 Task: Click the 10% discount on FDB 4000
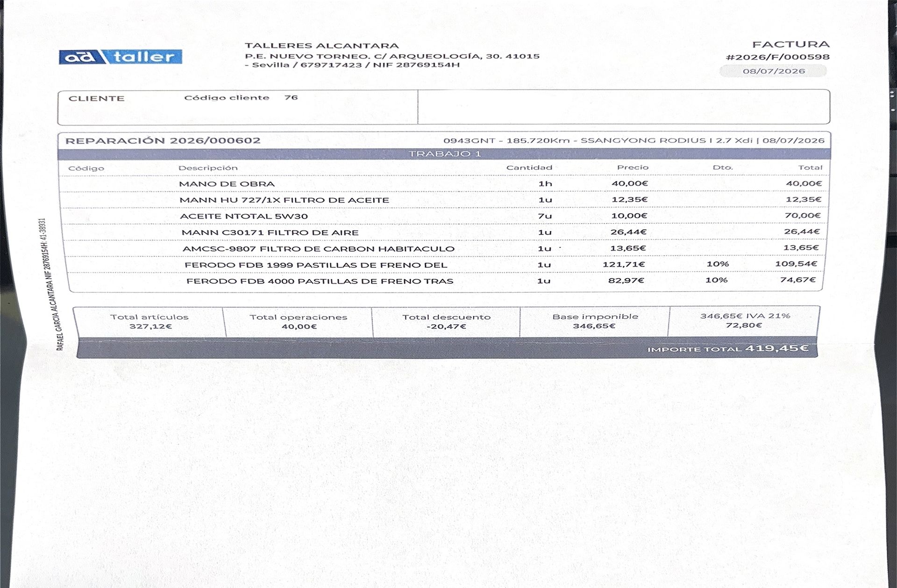(716, 280)
